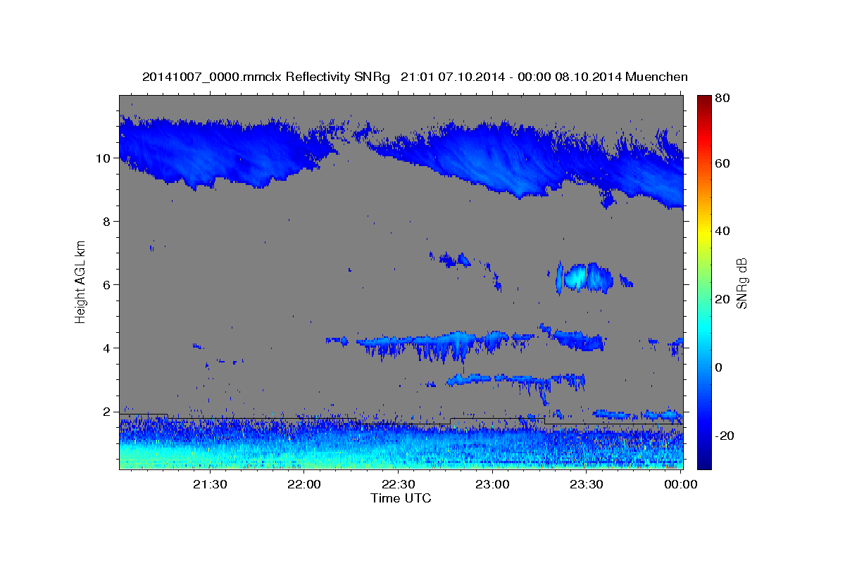The width and height of the screenshot is (845, 563).
Task: Click the 22:00 time tick label
Action: [304, 484]
